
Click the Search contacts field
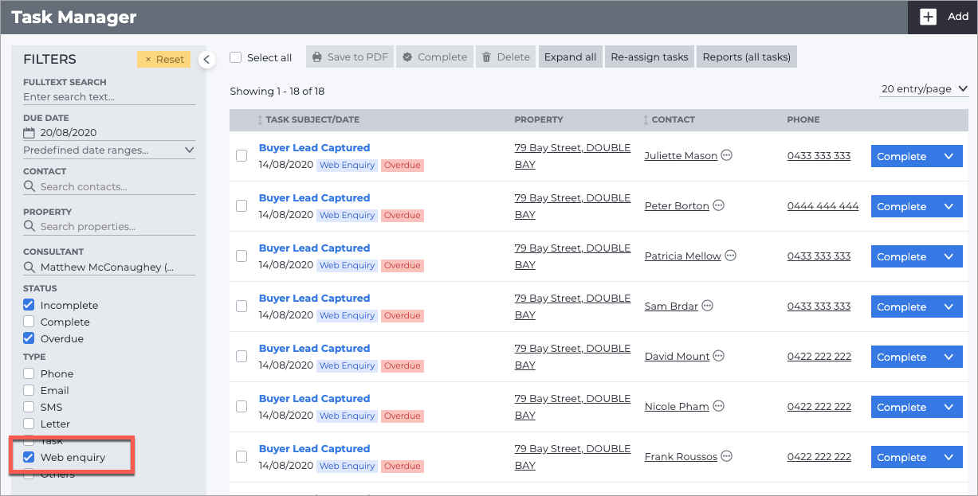pyautogui.click(x=109, y=186)
